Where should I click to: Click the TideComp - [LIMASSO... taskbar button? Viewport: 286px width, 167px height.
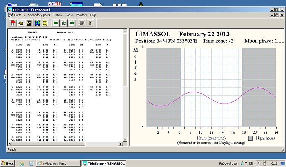(104, 163)
